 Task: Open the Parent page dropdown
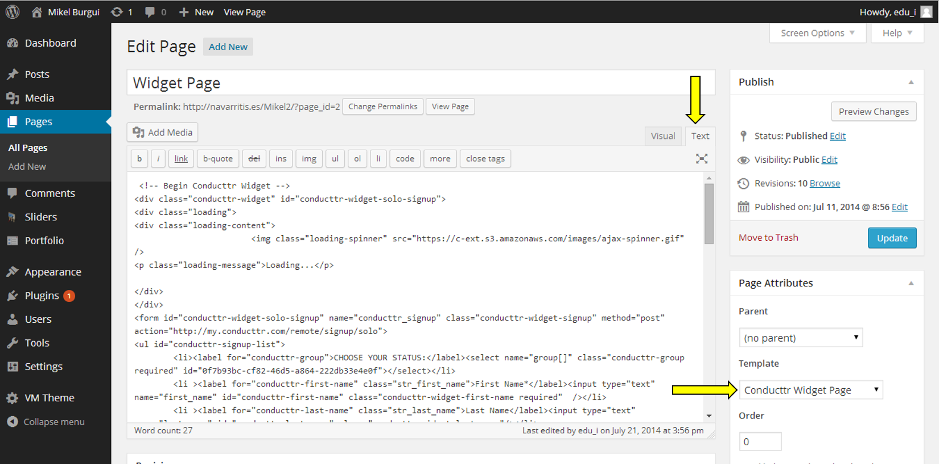point(801,338)
